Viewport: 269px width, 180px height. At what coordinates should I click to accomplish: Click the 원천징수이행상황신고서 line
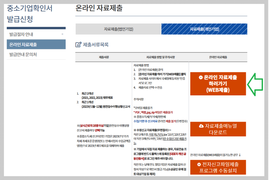click(x=106, y=106)
